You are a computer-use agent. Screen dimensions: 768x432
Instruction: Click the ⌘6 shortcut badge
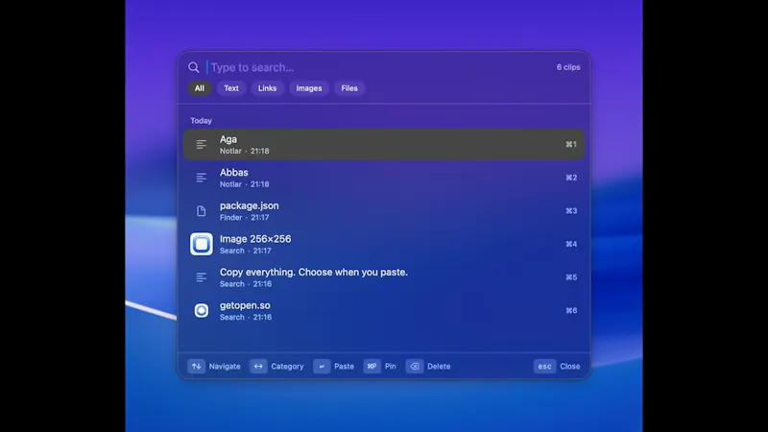point(571,310)
